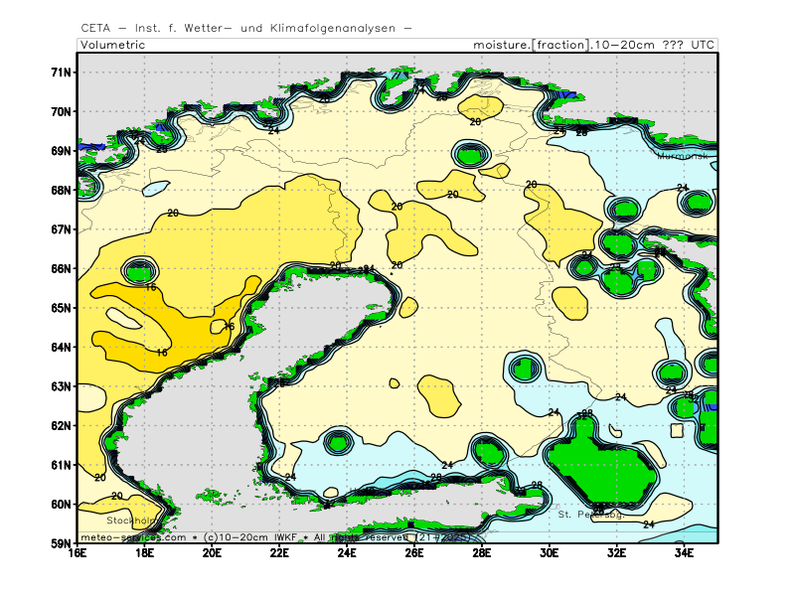The height and width of the screenshot is (596, 795).
Task: Click the CETA institute title text
Action: (x=245, y=29)
